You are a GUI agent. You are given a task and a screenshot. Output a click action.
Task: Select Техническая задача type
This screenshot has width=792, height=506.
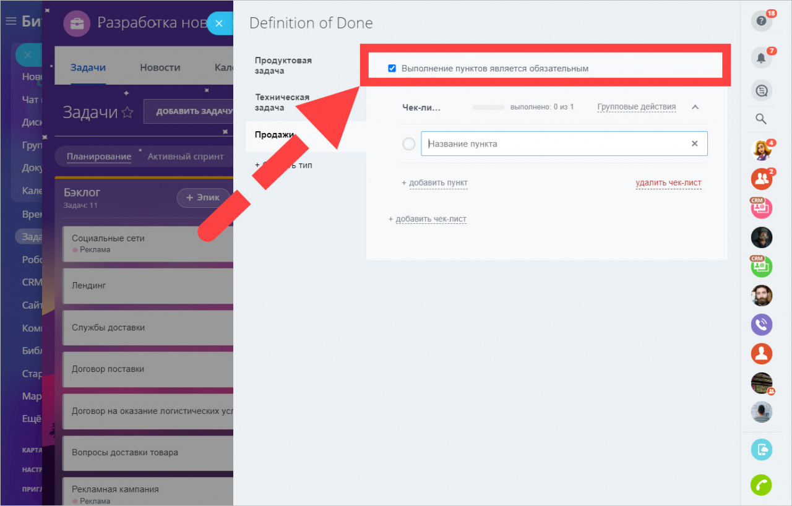pyautogui.click(x=282, y=102)
